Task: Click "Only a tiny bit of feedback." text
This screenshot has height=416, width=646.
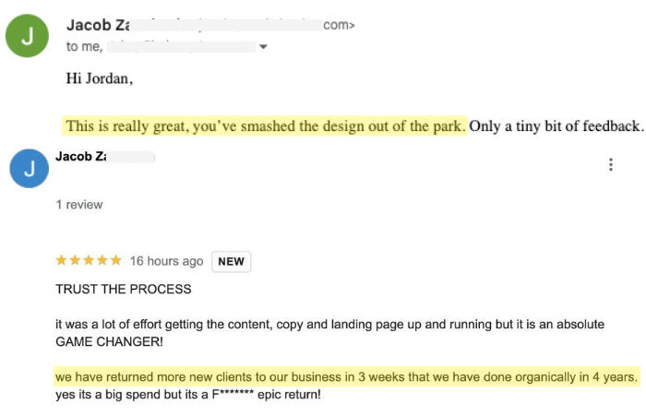Action: [556, 126]
